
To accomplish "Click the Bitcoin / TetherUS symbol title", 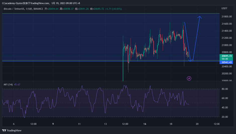I will (x=14, y=9).
